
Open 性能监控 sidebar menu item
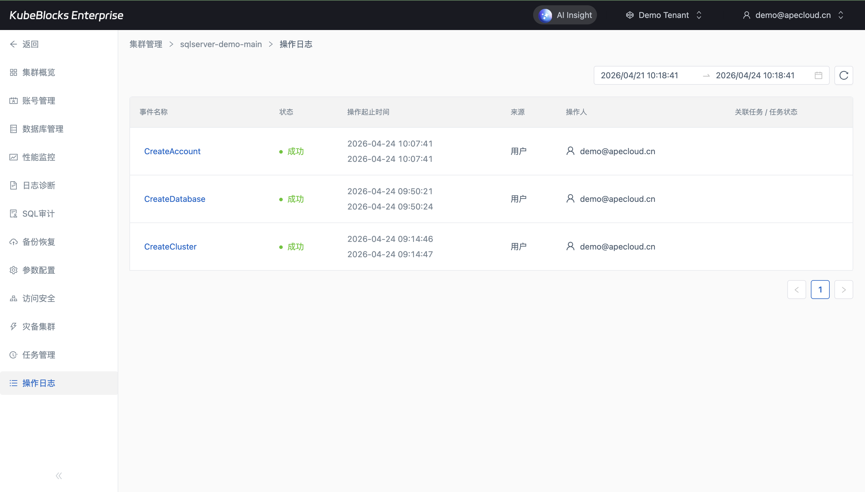[39, 157]
